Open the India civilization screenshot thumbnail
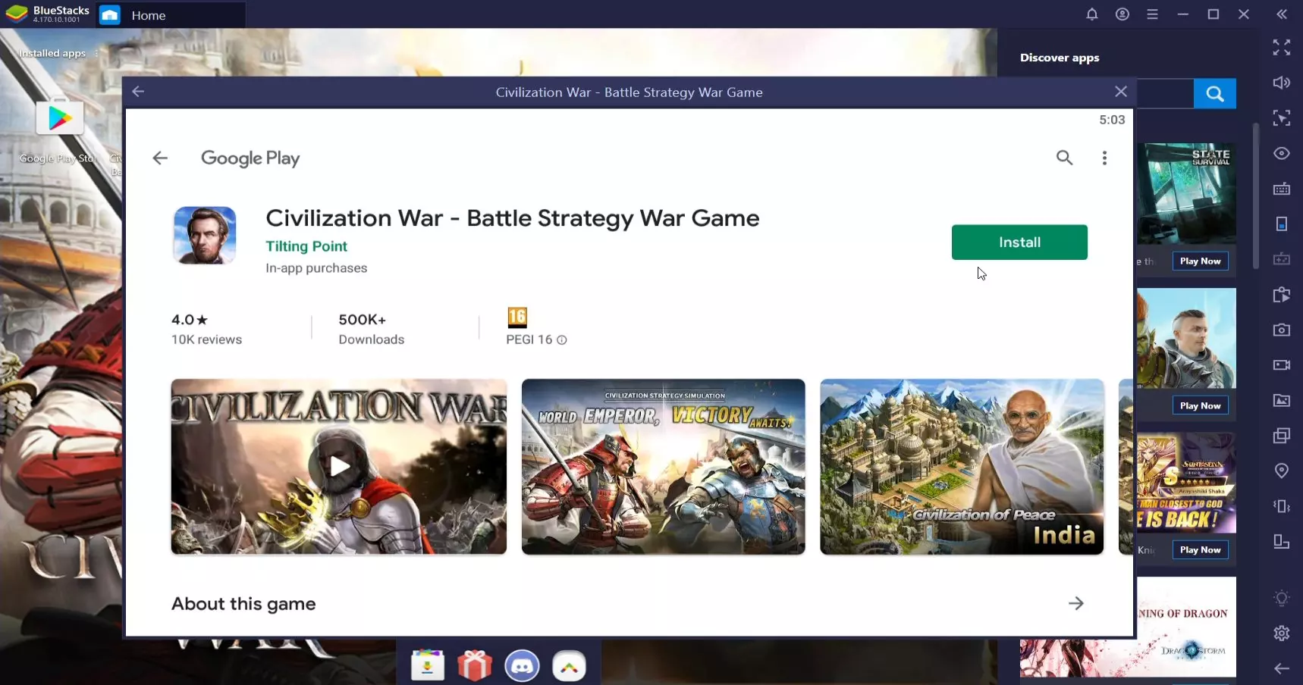 (x=961, y=466)
